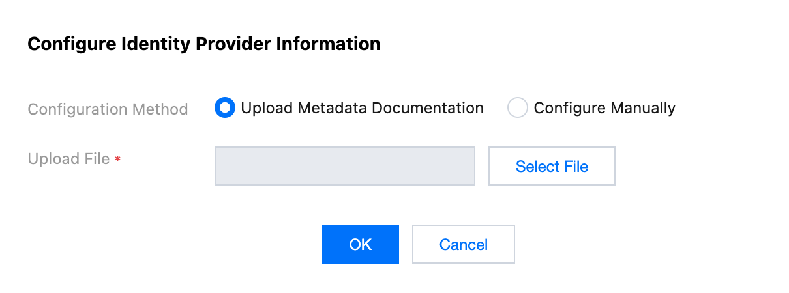This screenshot has width=789, height=293.
Task: Abort identity provider configuration via Cancel
Action: point(463,244)
